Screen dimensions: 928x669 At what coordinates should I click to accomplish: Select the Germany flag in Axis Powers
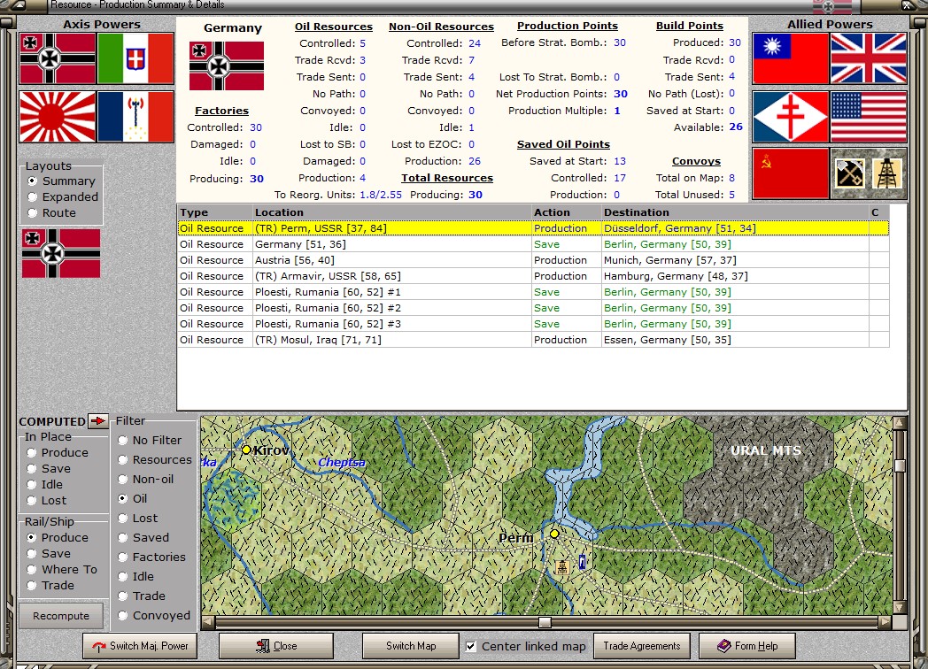pos(58,58)
